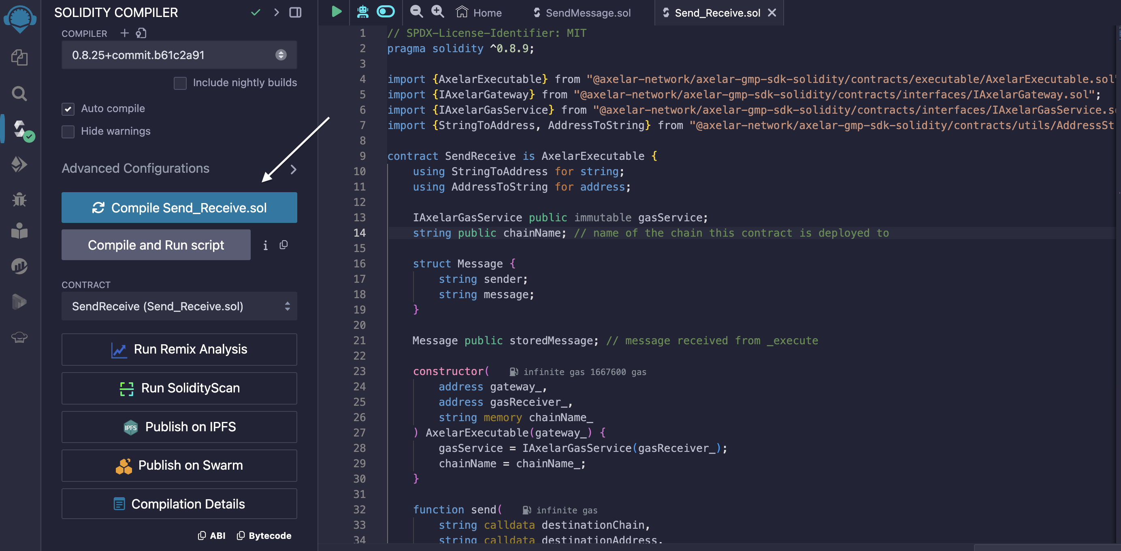Open the hat-shaped plugin sidebar icon
The width and height of the screenshot is (1121, 551).
(19, 337)
